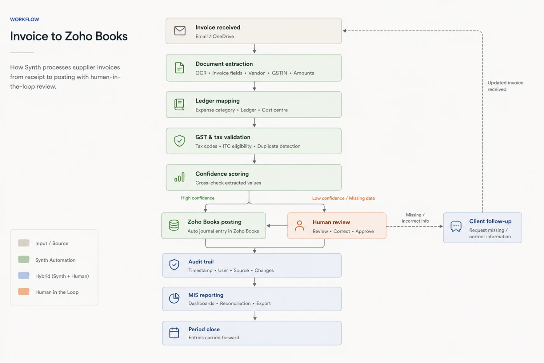Click the pie chart icon in MIS reporting
Screen dimensions: 544x363
coord(174,298)
